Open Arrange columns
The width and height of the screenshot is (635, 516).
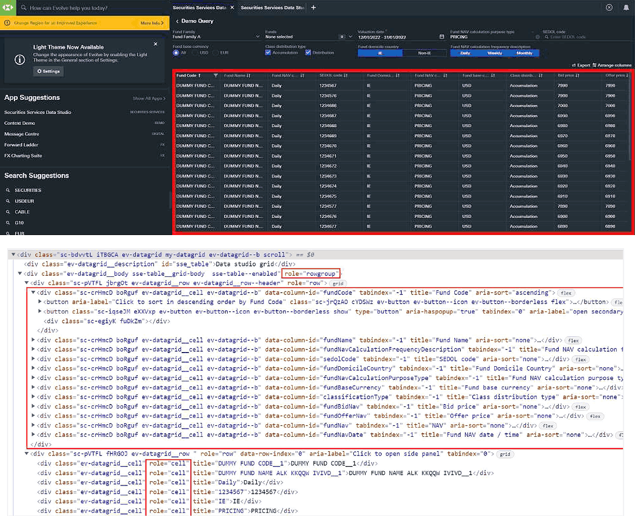coord(612,65)
